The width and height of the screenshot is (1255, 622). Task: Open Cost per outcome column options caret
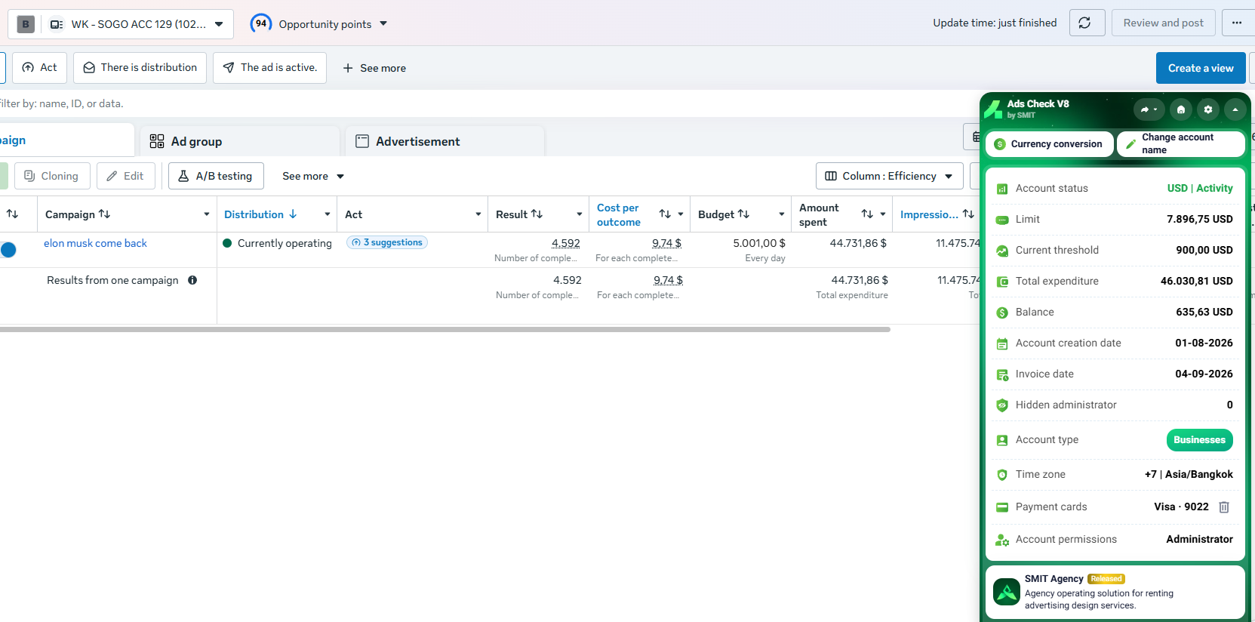point(681,214)
